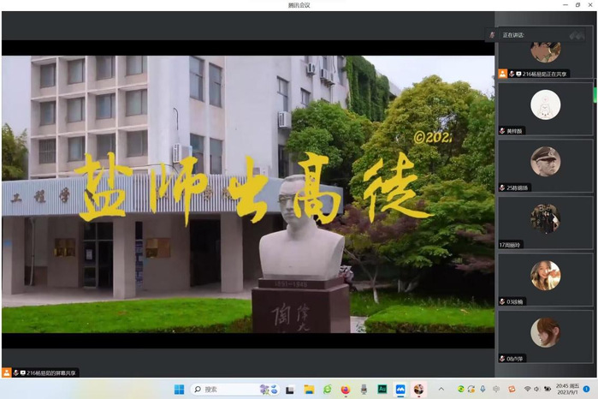Click on 17周丽玲's video tile

[545, 221]
